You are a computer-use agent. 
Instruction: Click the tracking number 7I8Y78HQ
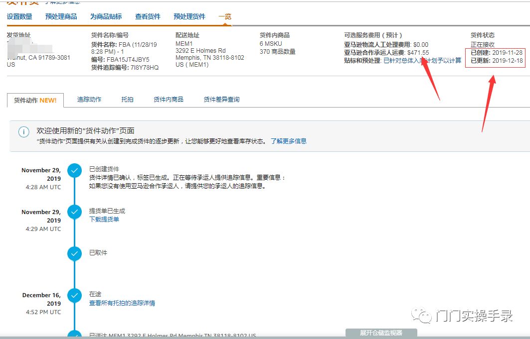(x=145, y=68)
